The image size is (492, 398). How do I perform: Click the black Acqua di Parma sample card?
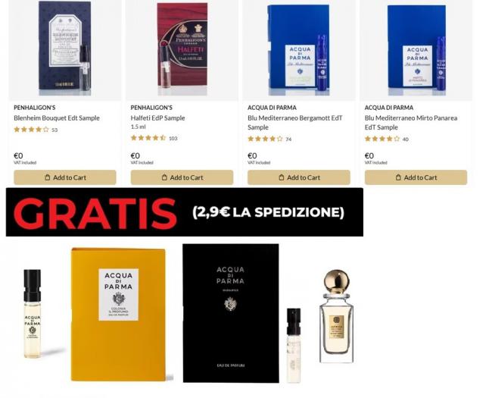(x=231, y=313)
